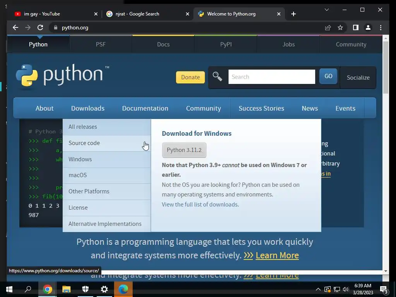
Task: Open the Windows Start menu
Action: (9, 289)
